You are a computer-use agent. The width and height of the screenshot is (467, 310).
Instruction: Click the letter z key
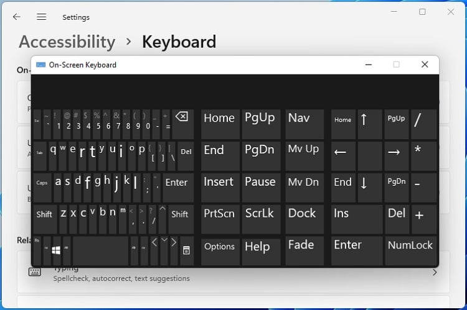point(63,219)
